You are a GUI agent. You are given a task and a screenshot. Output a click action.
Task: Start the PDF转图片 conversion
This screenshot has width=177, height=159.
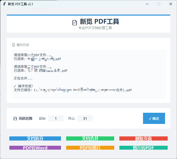pos(90,148)
